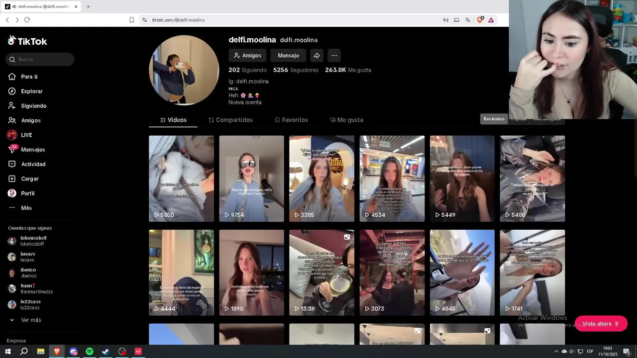Open the video with 5480 views
This screenshot has height=358, width=637.
[532, 179]
